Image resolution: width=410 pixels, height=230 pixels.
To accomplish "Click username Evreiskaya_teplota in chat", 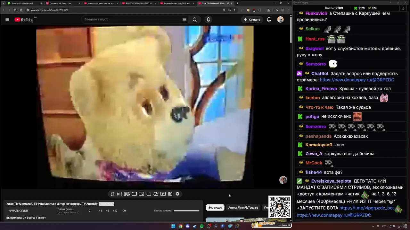I will pos(331,181).
